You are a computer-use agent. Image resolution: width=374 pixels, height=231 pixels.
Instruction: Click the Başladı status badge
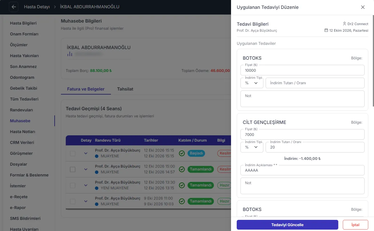coord(197,153)
